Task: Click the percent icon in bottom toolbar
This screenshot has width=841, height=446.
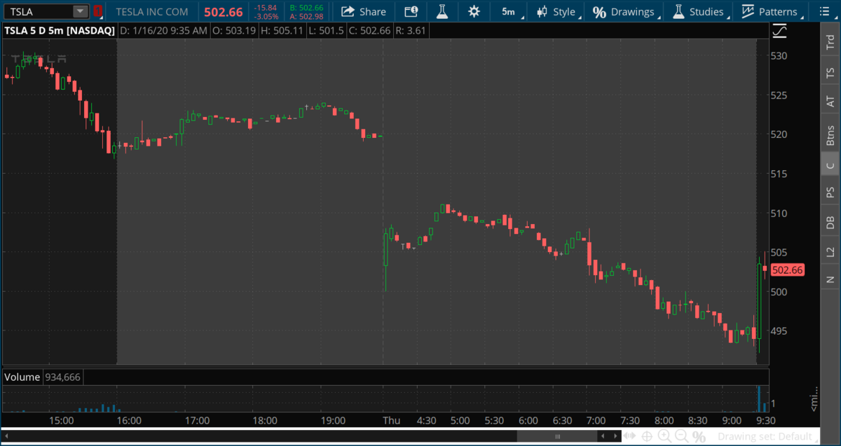Action: (699, 436)
